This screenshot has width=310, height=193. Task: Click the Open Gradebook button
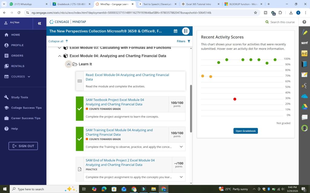(246, 131)
